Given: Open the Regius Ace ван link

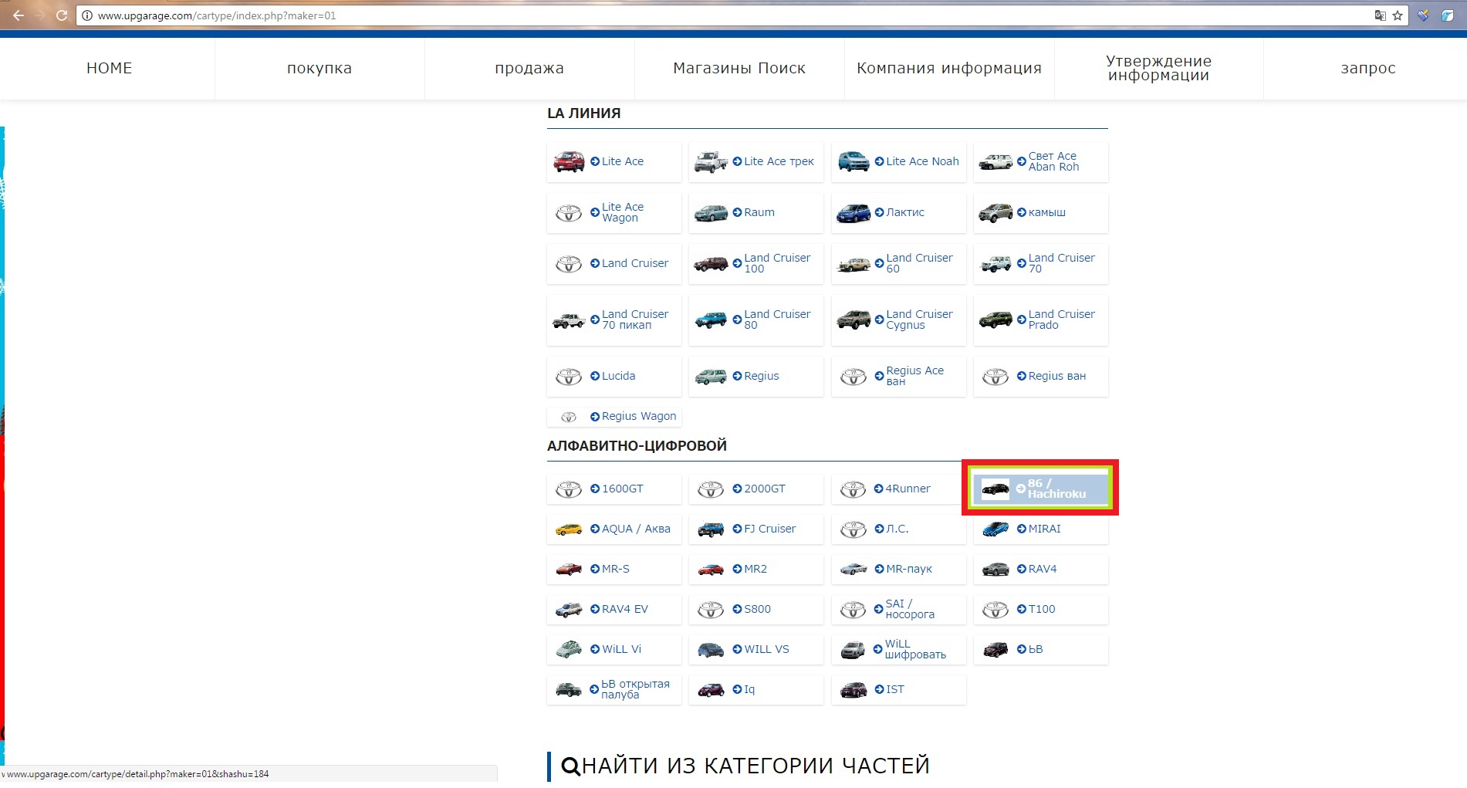Looking at the screenshot, I should click(914, 376).
